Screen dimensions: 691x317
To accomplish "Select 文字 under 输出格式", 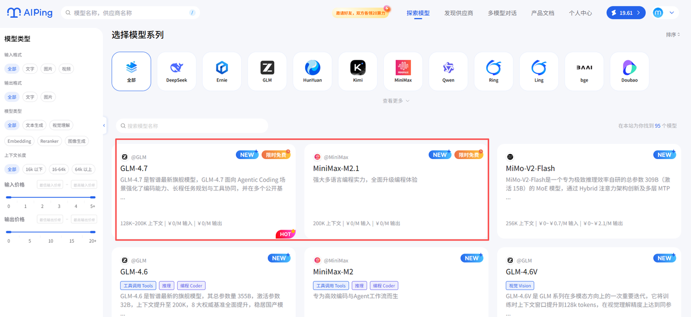I will [x=30, y=97].
